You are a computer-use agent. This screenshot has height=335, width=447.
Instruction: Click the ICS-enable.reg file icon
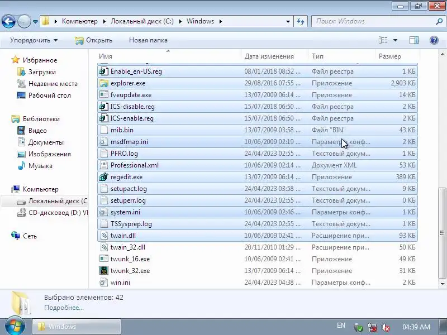[104, 118]
